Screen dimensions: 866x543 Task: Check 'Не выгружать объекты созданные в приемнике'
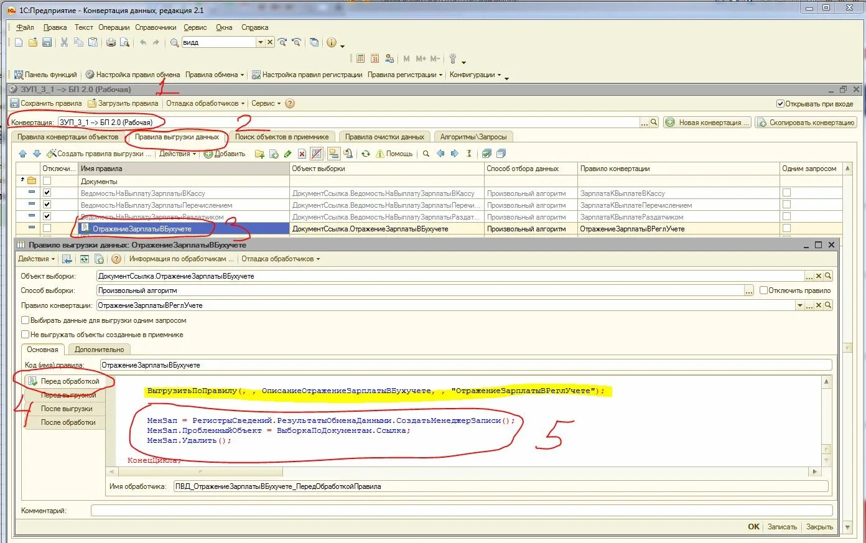[x=26, y=335]
